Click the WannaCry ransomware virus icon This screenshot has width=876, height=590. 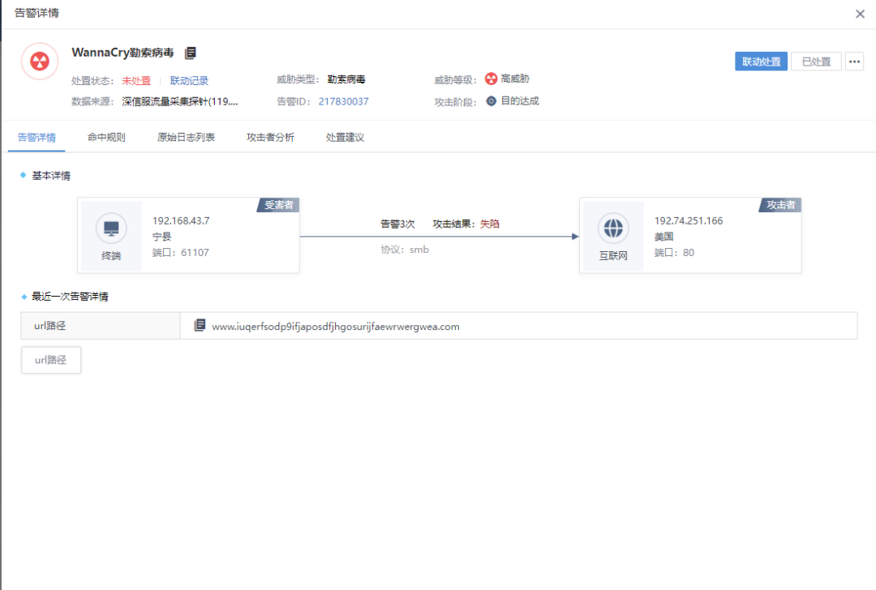point(39,61)
